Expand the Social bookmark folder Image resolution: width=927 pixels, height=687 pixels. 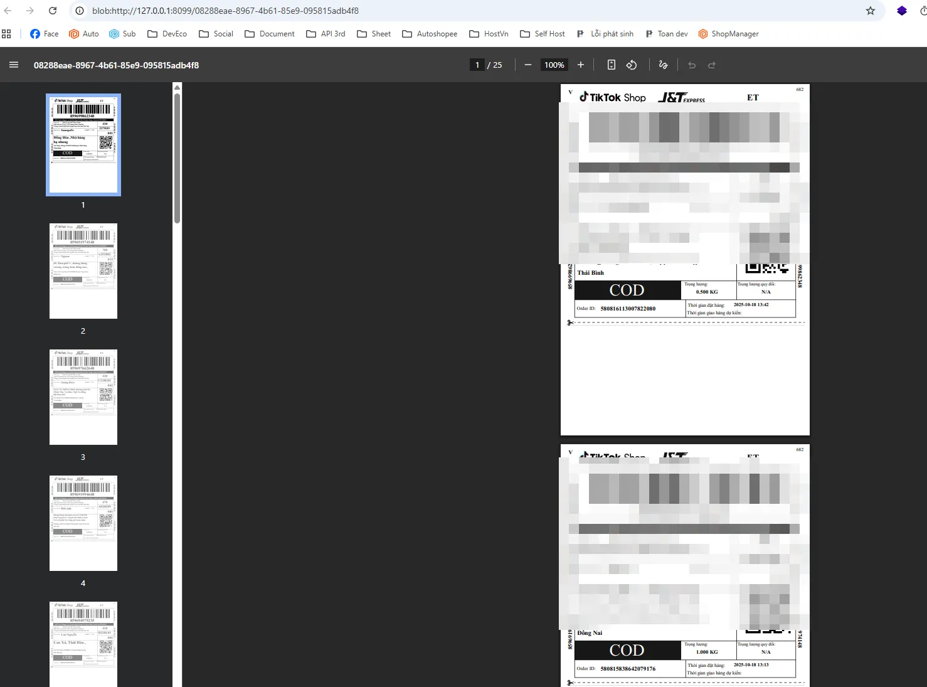[x=216, y=34]
